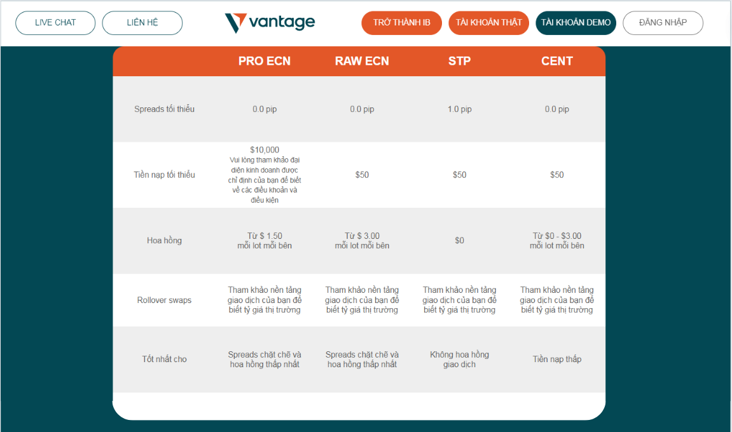Viewport: 732px width, 432px height.
Task: Select the PRO ECN column header
Action: click(265, 61)
